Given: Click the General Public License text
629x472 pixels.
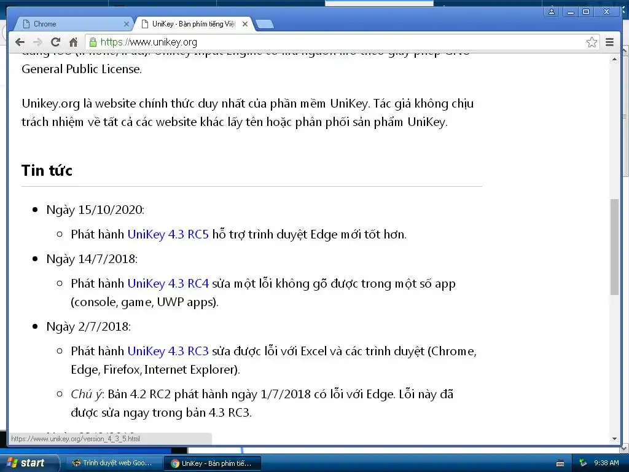Looking at the screenshot, I should 82,69.
